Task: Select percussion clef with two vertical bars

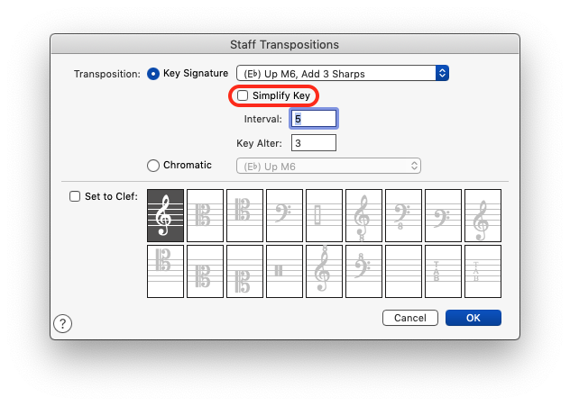Action: coord(284,271)
